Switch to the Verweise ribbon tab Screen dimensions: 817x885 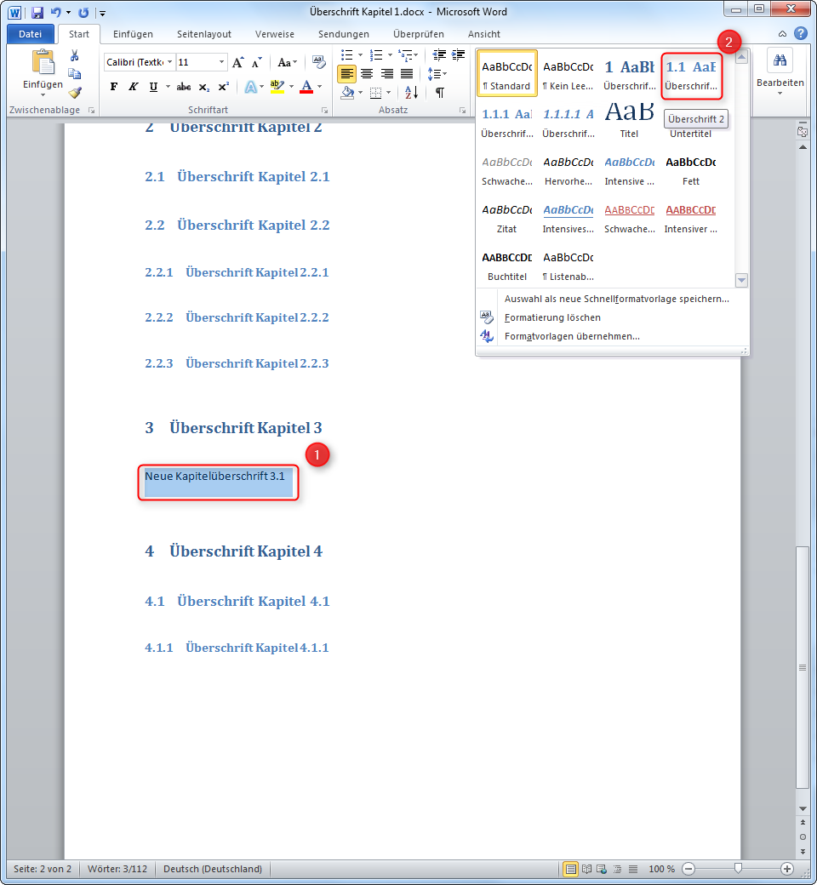(x=274, y=34)
